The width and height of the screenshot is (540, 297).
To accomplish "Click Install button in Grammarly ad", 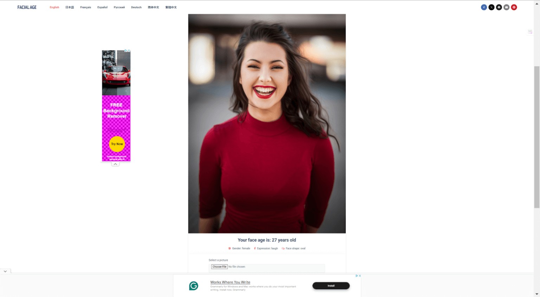I will (331, 286).
